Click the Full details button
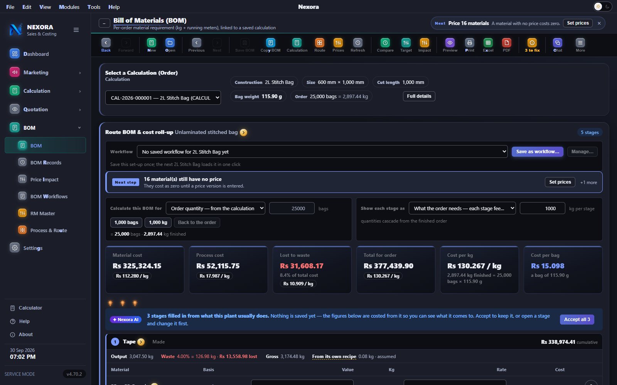617x385 pixels. pyautogui.click(x=419, y=96)
